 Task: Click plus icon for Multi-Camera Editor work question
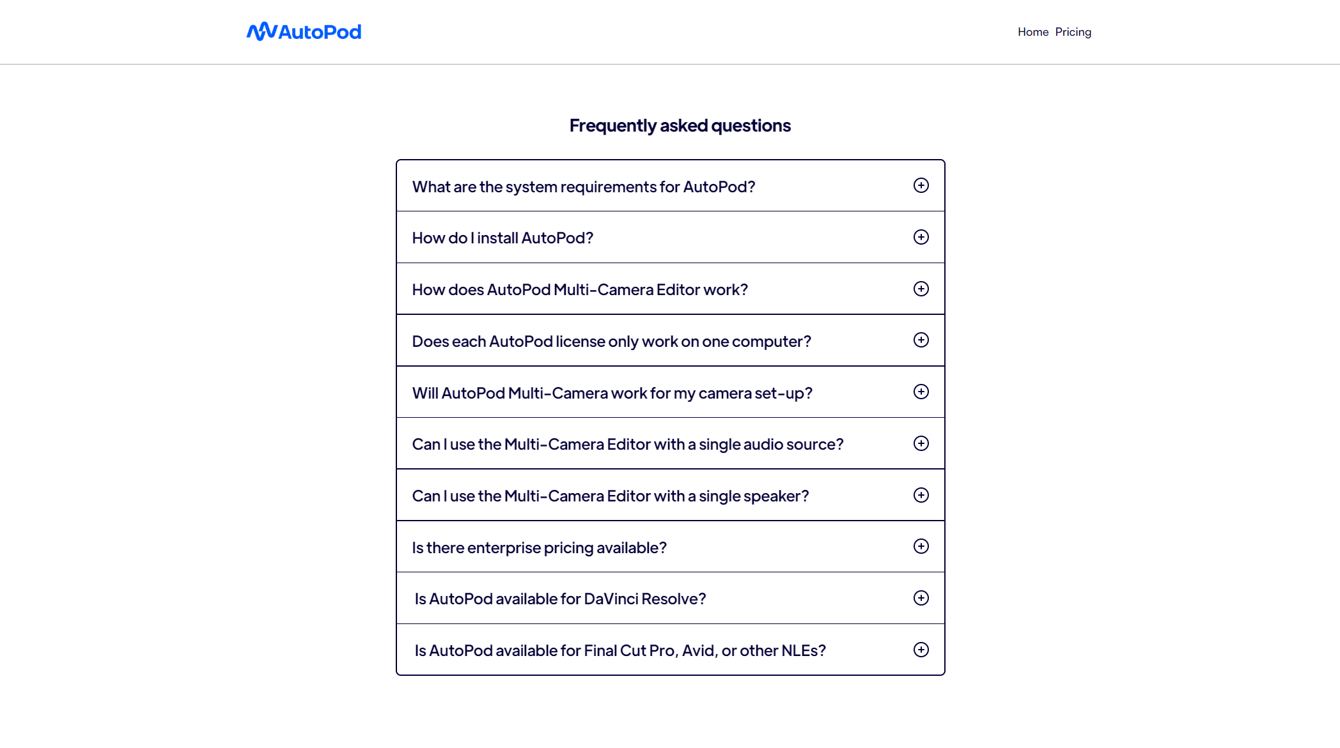tap(921, 289)
